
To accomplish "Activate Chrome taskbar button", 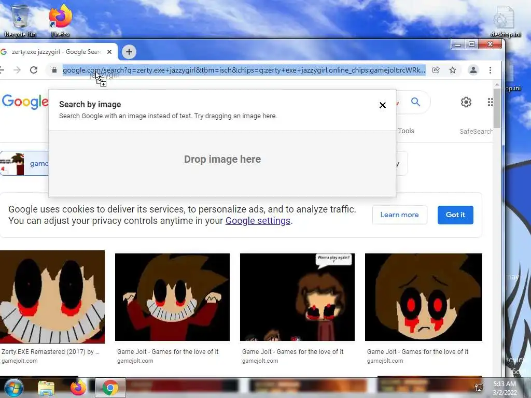I will point(110,388).
